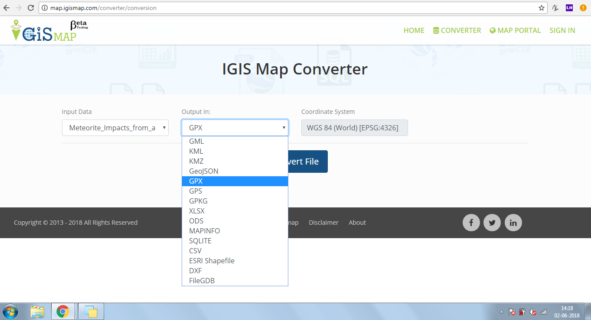
Task: Click SIGN IN in the navigation bar
Action: click(x=562, y=30)
